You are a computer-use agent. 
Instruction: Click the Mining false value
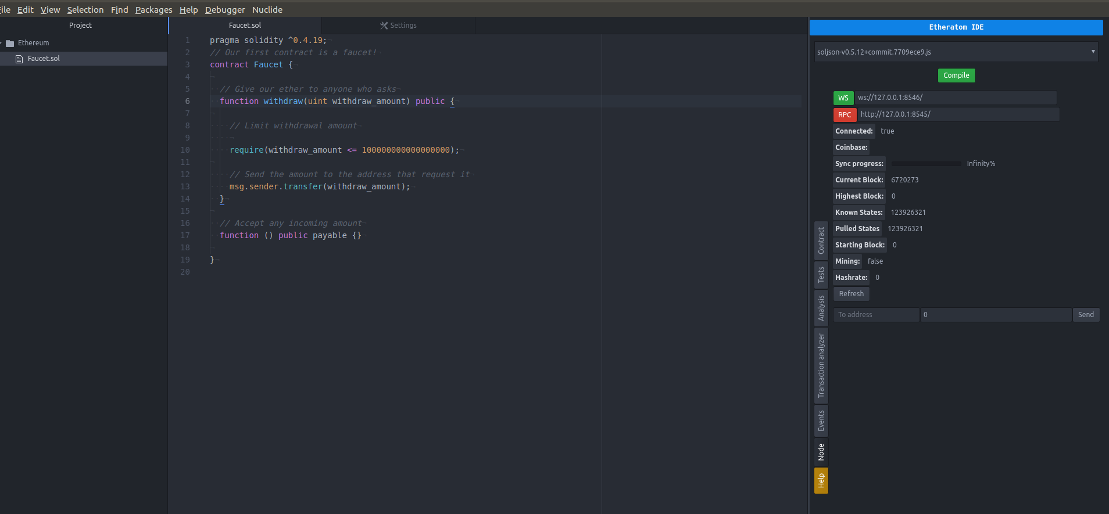(875, 261)
